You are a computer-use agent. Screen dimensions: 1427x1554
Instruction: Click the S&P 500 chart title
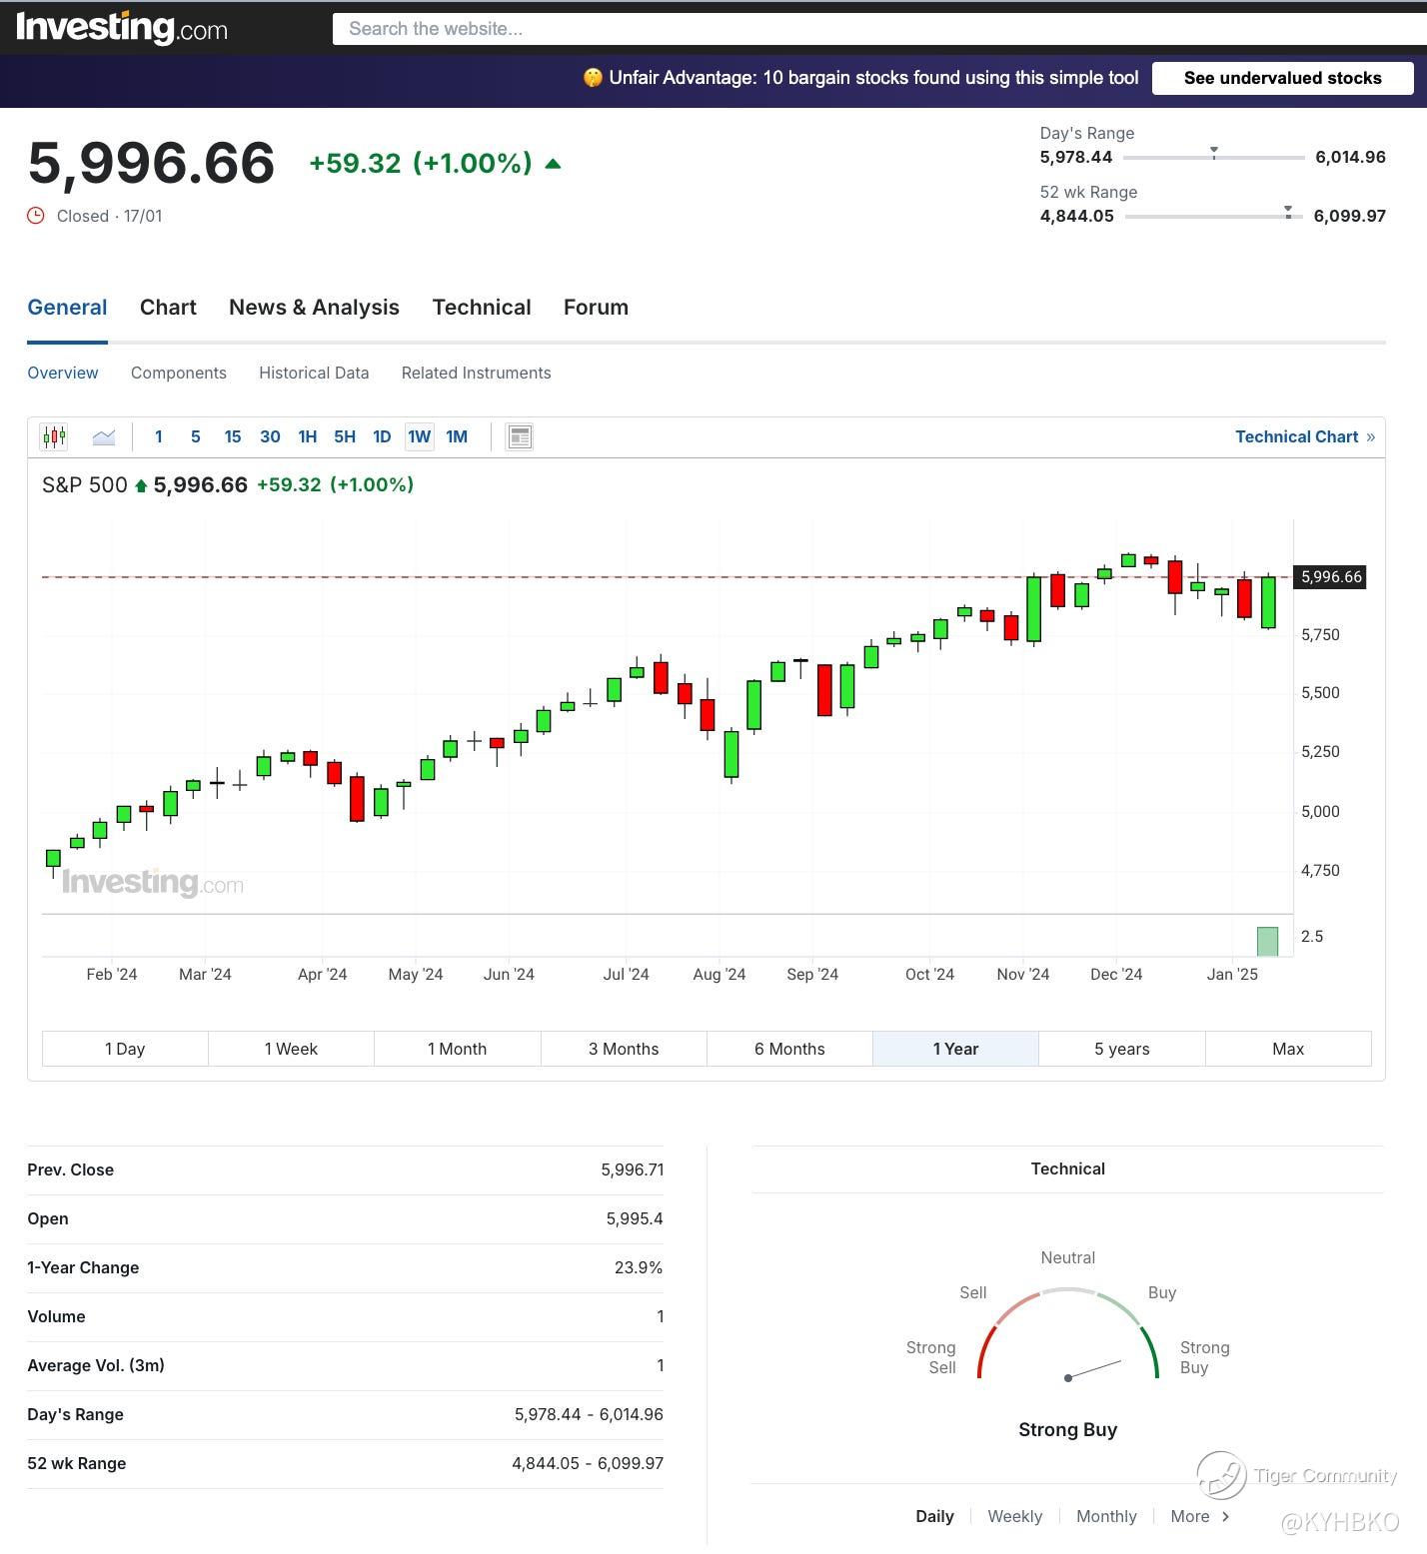[85, 485]
